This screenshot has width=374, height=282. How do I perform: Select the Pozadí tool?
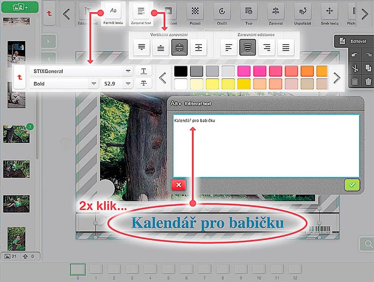[195, 14]
